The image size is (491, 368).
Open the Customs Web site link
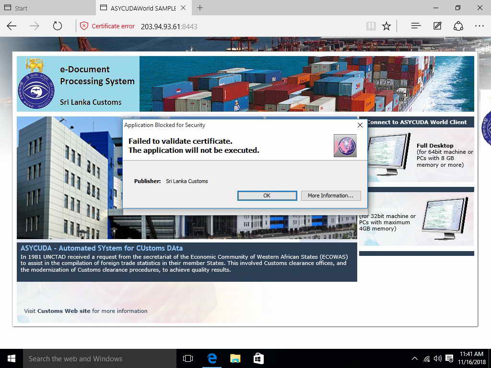[x=64, y=311]
